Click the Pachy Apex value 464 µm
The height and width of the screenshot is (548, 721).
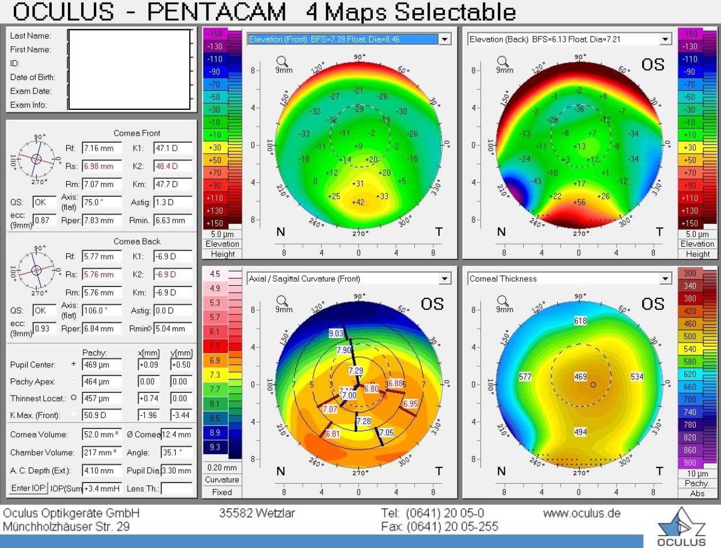(102, 381)
